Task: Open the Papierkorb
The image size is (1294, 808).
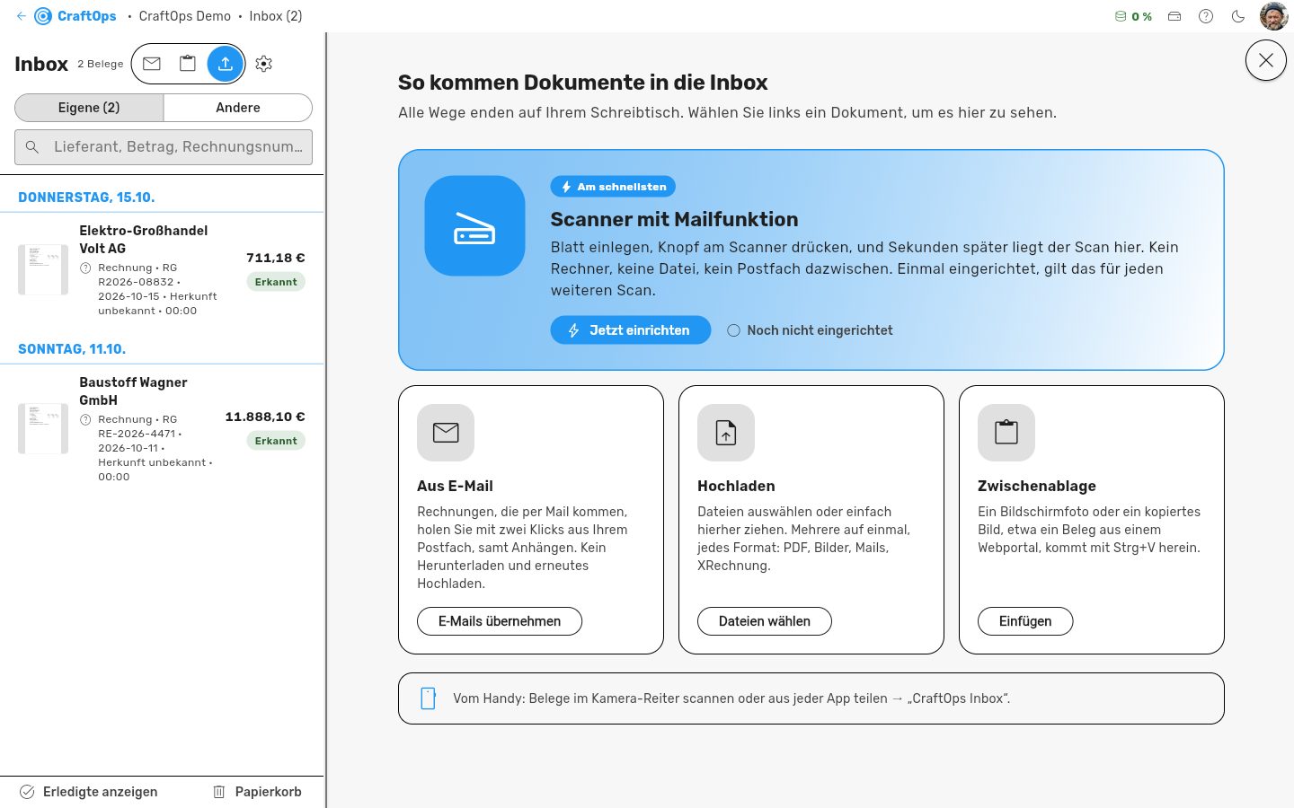Action: point(257,792)
